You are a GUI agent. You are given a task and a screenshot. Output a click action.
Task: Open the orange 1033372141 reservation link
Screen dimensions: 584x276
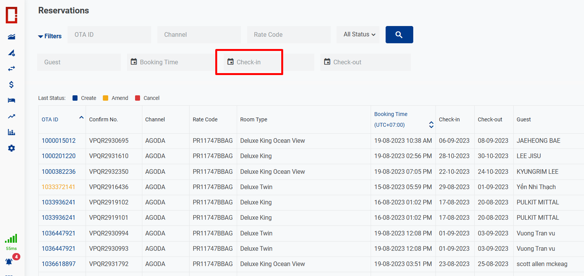[59, 187]
